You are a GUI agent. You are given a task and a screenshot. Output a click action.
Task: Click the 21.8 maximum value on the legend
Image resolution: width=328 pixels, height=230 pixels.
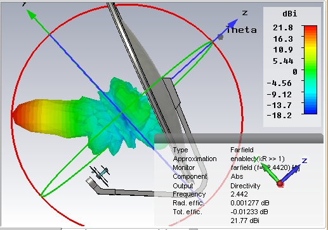pyautogui.click(x=283, y=28)
